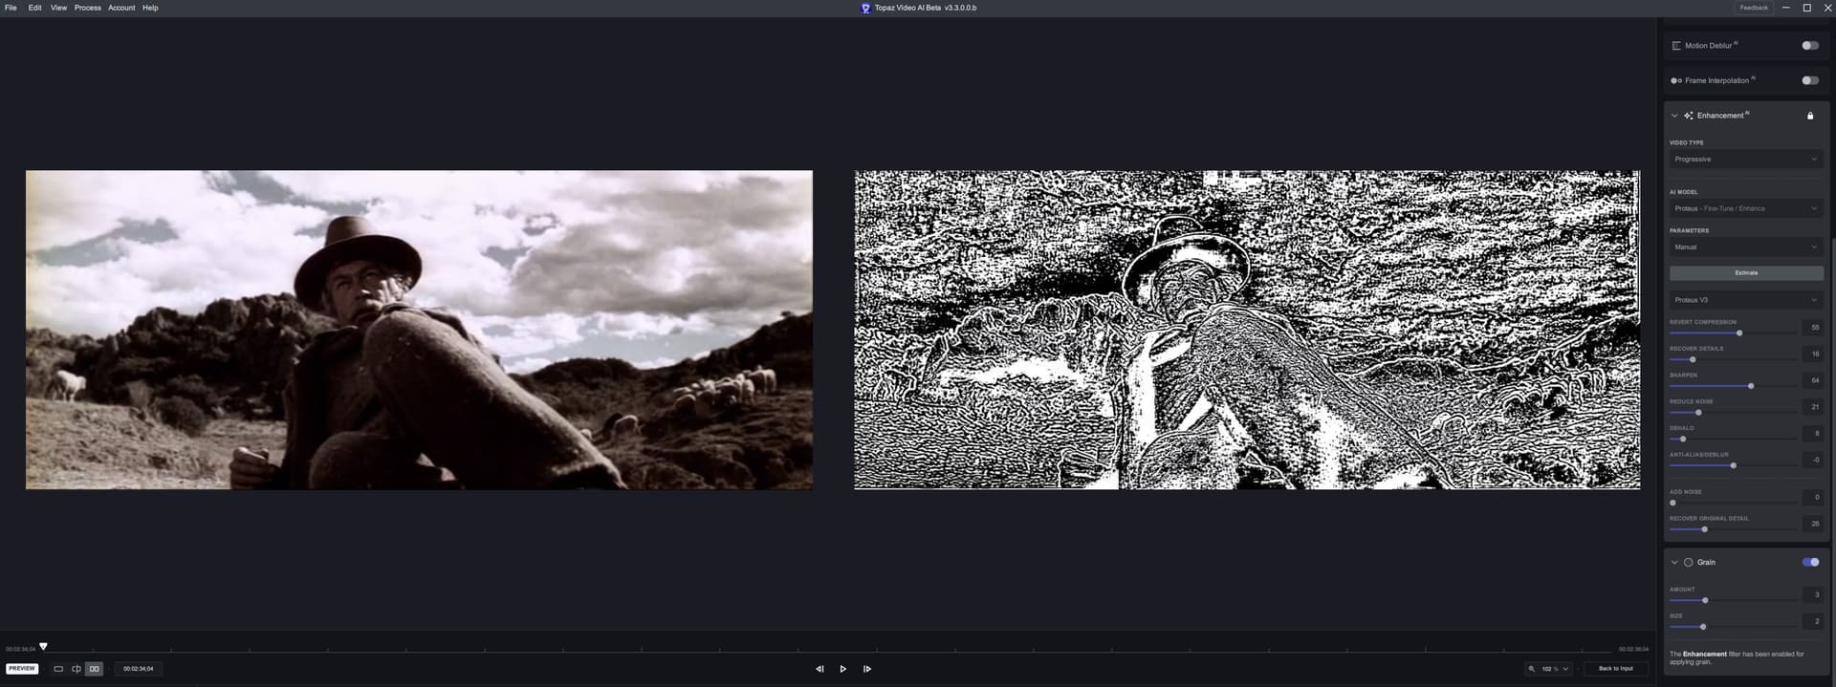Click the Revert Compression value field
Screen dimensions: 1836x687
[x=1813, y=327]
